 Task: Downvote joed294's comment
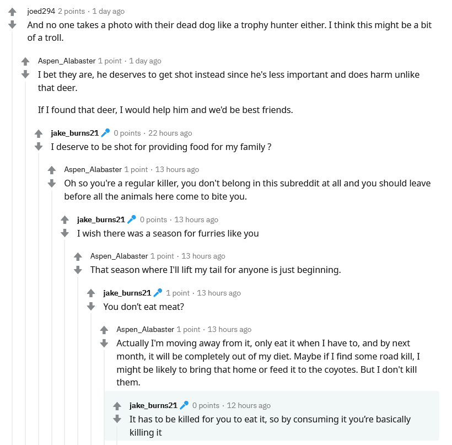(12, 24)
